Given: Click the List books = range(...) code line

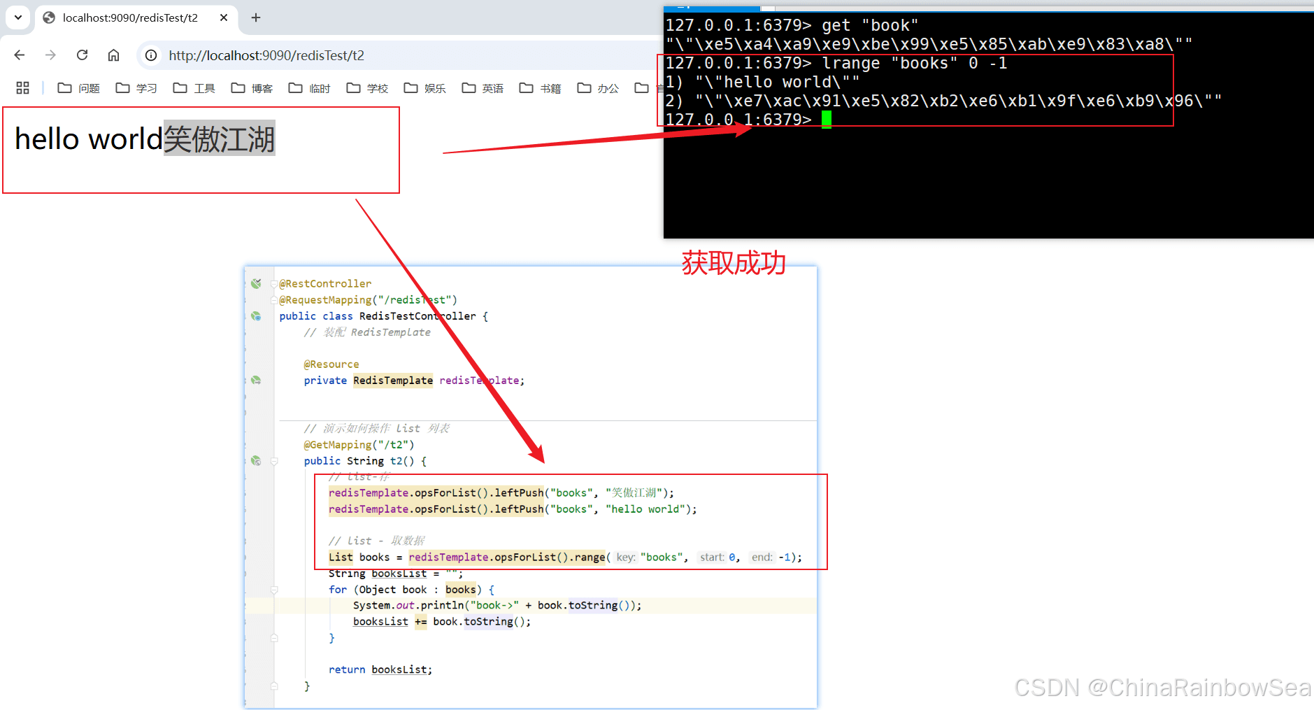Looking at the screenshot, I should pos(565,558).
